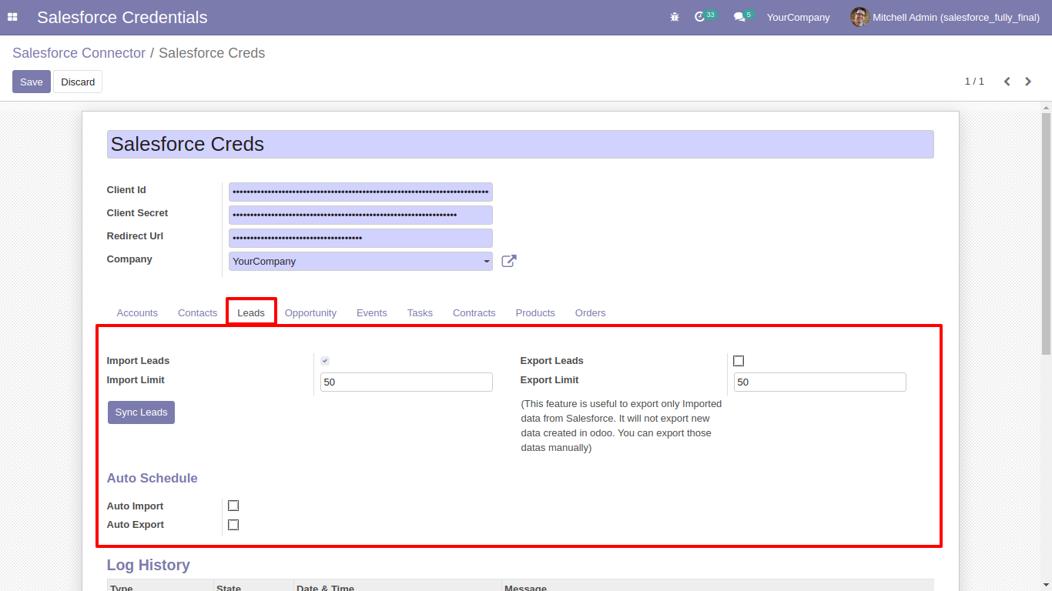This screenshot has height=591, width=1052.
Task: Click the Import Leads label
Action: [x=138, y=361]
